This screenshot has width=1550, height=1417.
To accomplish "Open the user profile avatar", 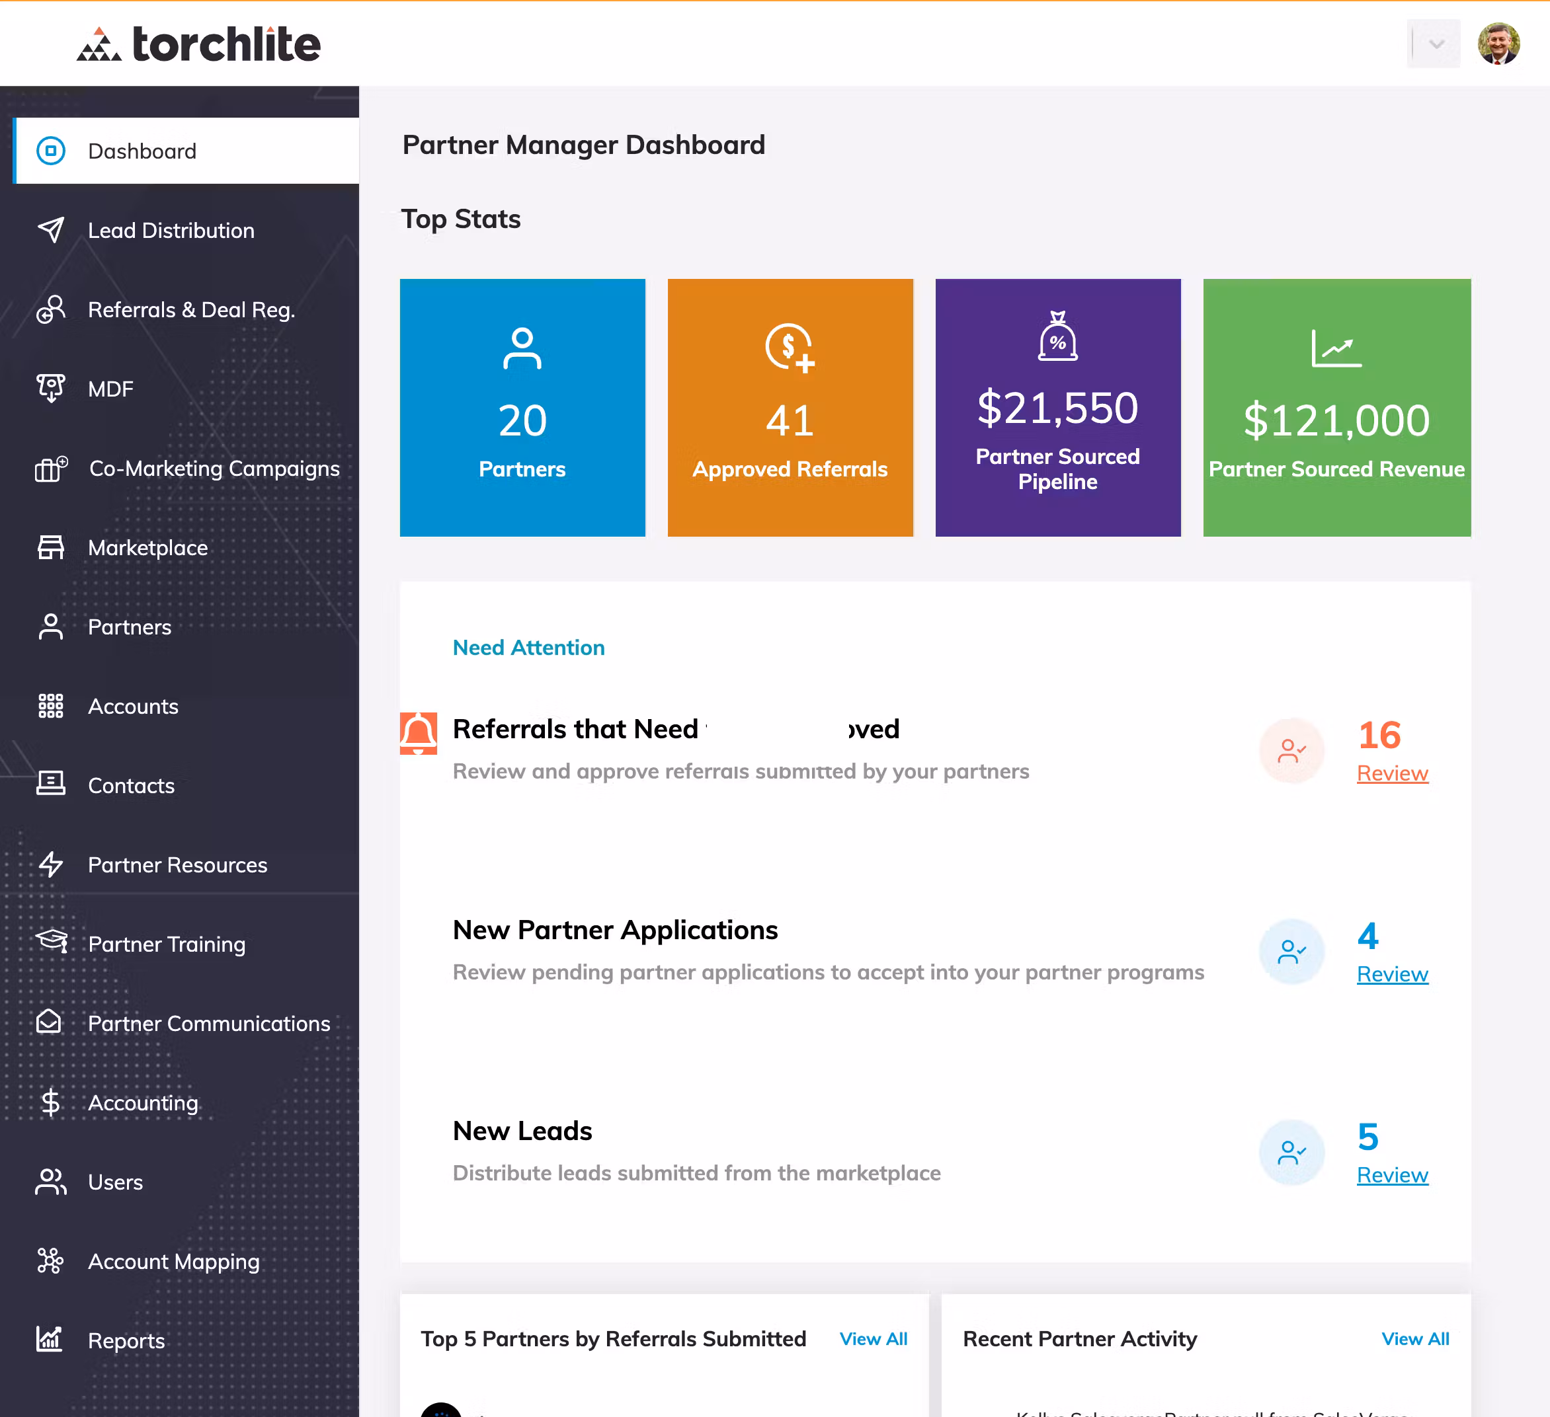I will coord(1498,44).
